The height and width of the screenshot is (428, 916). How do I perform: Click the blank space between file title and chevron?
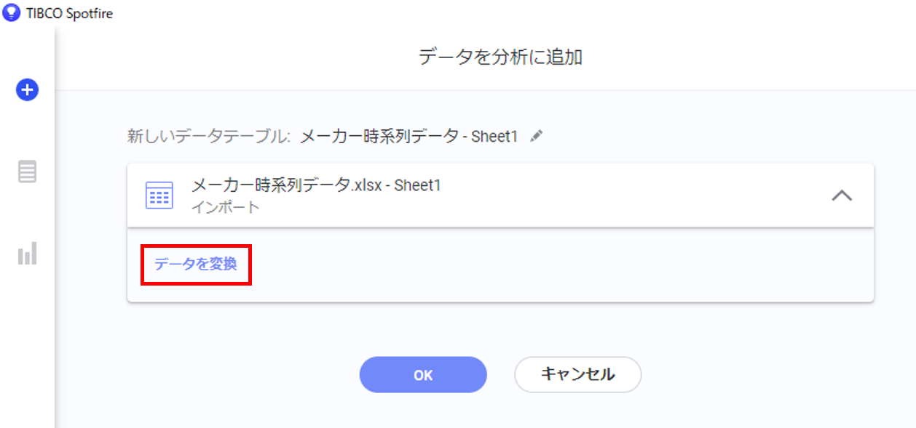(x=633, y=195)
